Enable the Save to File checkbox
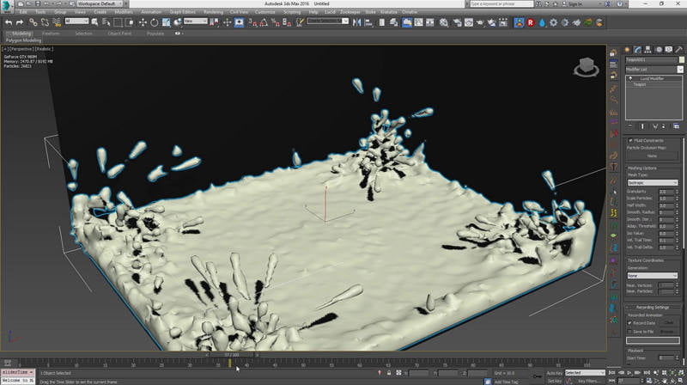Viewport: 687px width, 385px height. [631, 331]
